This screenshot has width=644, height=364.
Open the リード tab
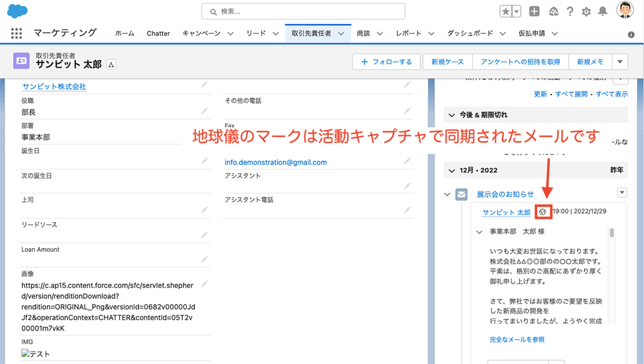(x=256, y=34)
